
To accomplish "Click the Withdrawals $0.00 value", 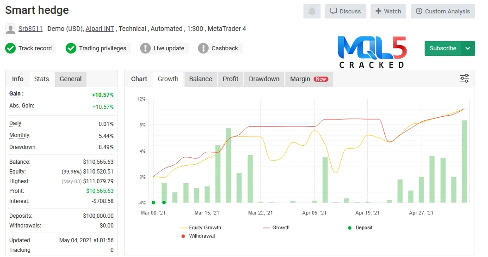I will click(106, 225).
